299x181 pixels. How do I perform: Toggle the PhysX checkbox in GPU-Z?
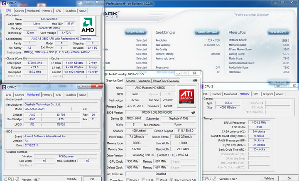pos(157,180)
